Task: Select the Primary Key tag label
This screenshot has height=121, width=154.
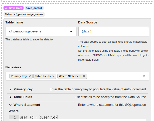Action: pyautogui.click(x=19, y=76)
